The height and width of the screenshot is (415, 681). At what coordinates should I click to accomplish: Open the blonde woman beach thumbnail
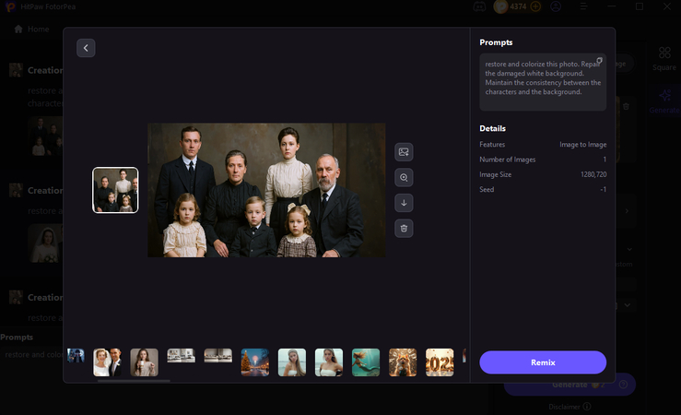point(292,362)
